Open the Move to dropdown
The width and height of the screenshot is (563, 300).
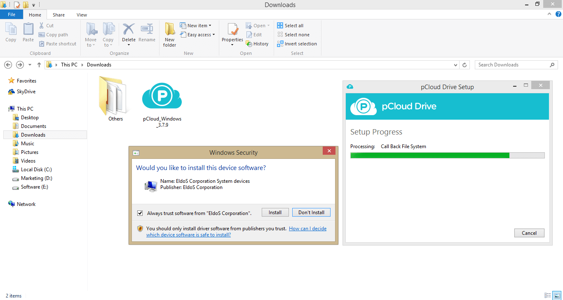click(91, 34)
